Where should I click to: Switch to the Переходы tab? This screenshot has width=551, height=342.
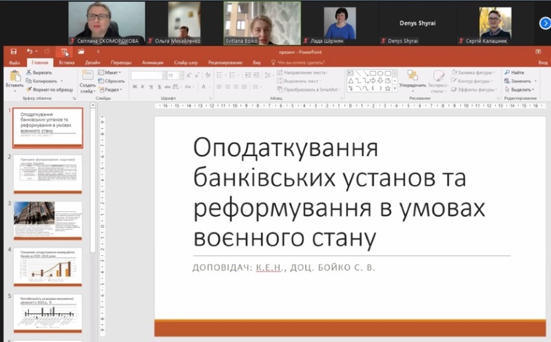click(121, 63)
